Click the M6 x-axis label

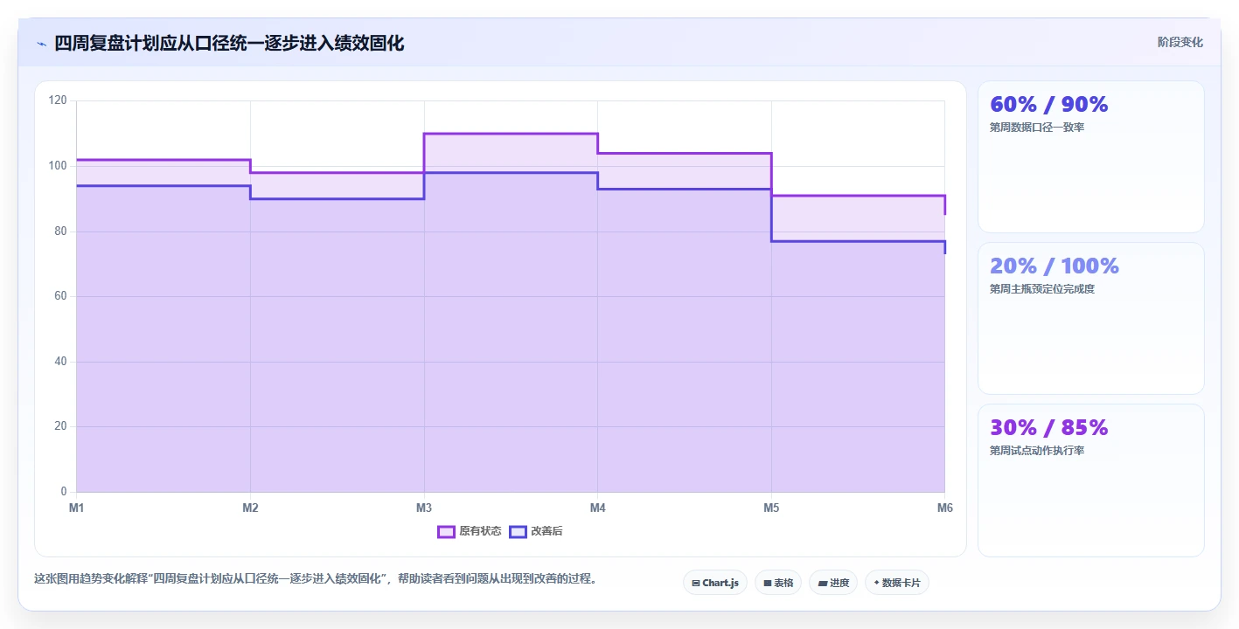click(x=945, y=508)
